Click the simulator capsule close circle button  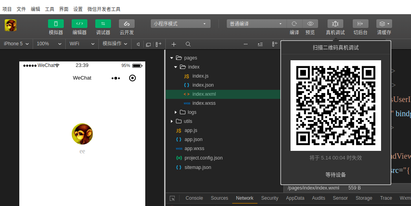[x=132, y=78]
